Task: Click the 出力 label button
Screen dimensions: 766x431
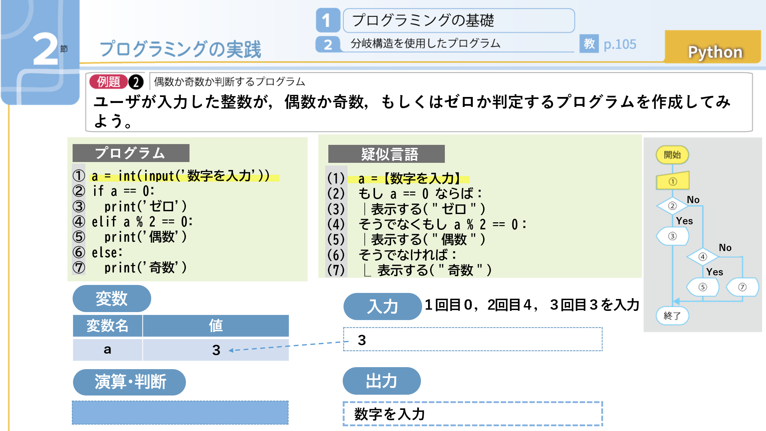Action: click(x=381, y=381)
